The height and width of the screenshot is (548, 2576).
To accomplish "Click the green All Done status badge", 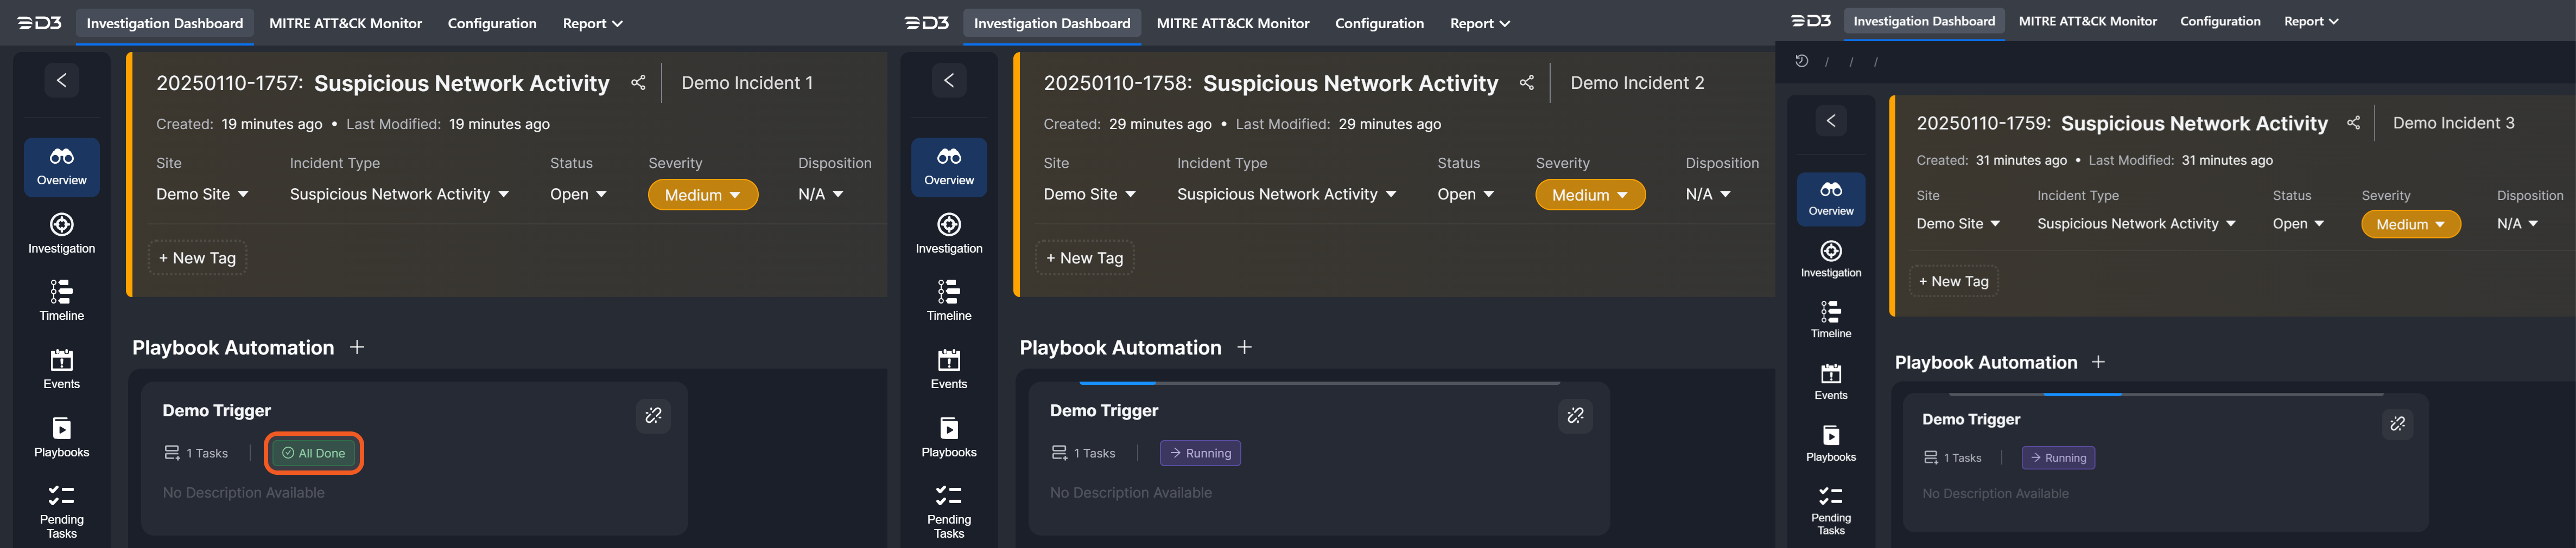I will click(x=314, y=453).
